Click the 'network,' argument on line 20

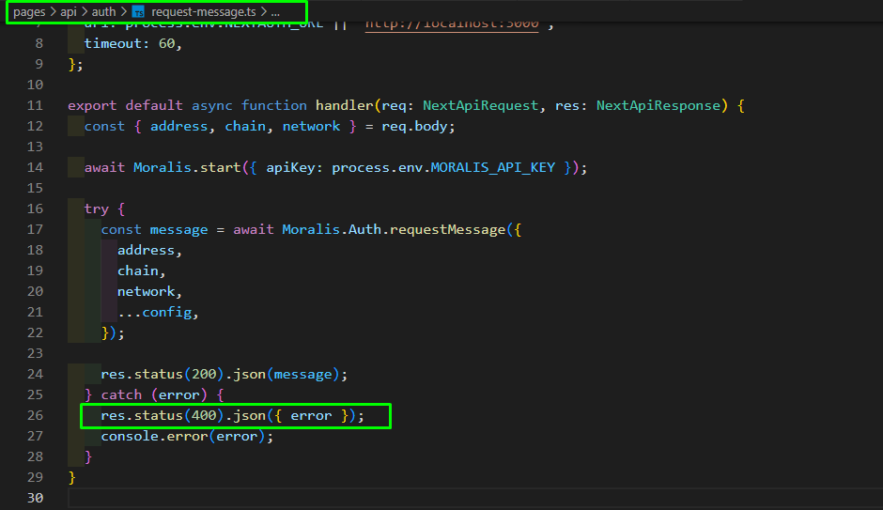pyautogui.click(x=149, y=291)
